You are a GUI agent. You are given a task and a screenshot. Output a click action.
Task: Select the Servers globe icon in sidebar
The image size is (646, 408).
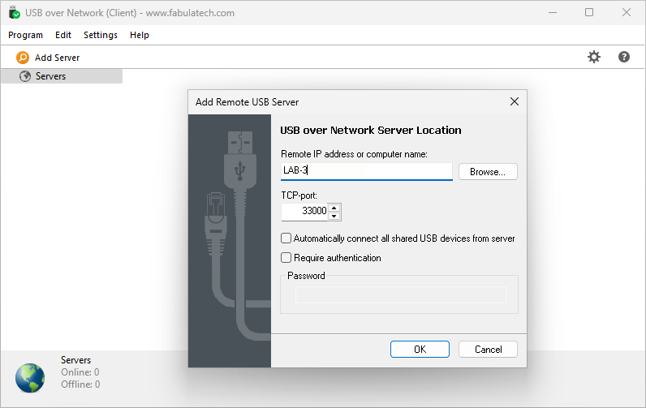click(x=25, y=76)
